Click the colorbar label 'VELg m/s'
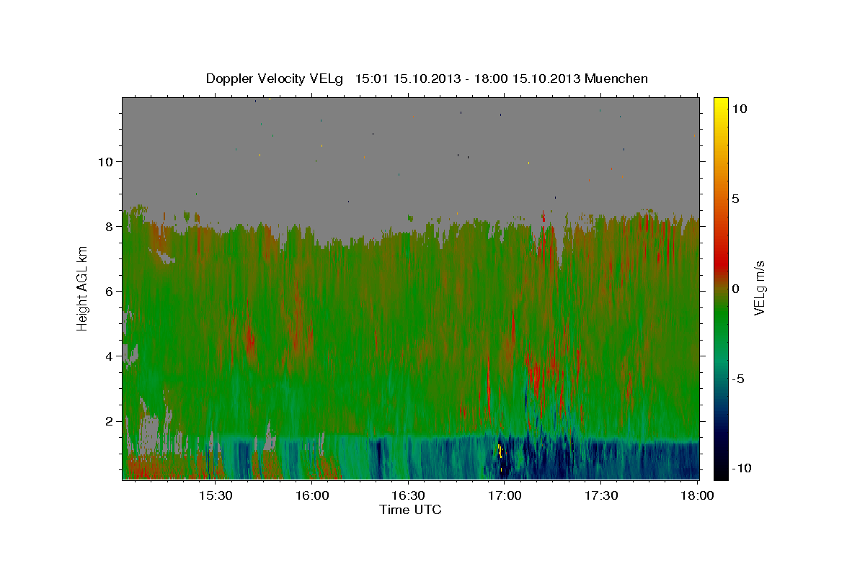 point(759,288)
